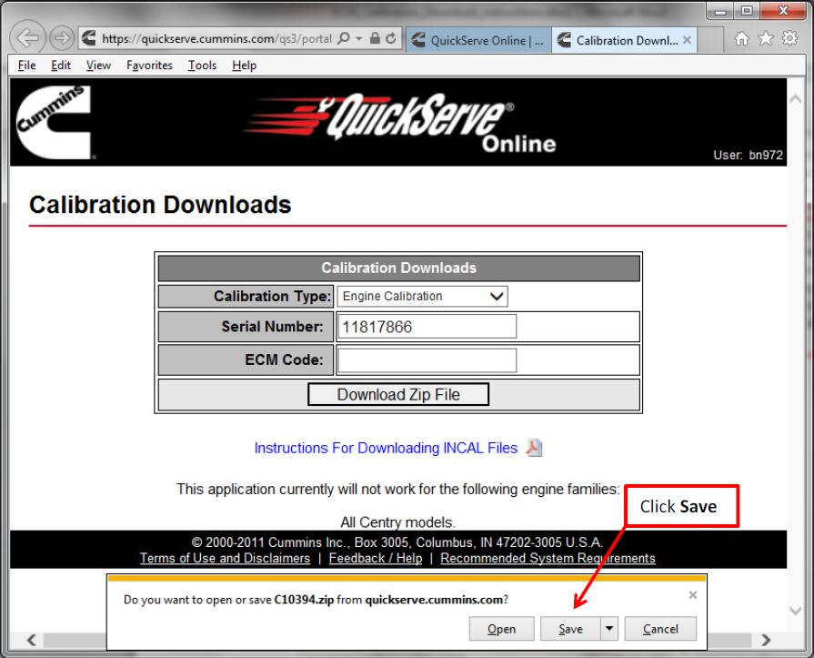Click the Serial Number input field

(x=427, y=327)
